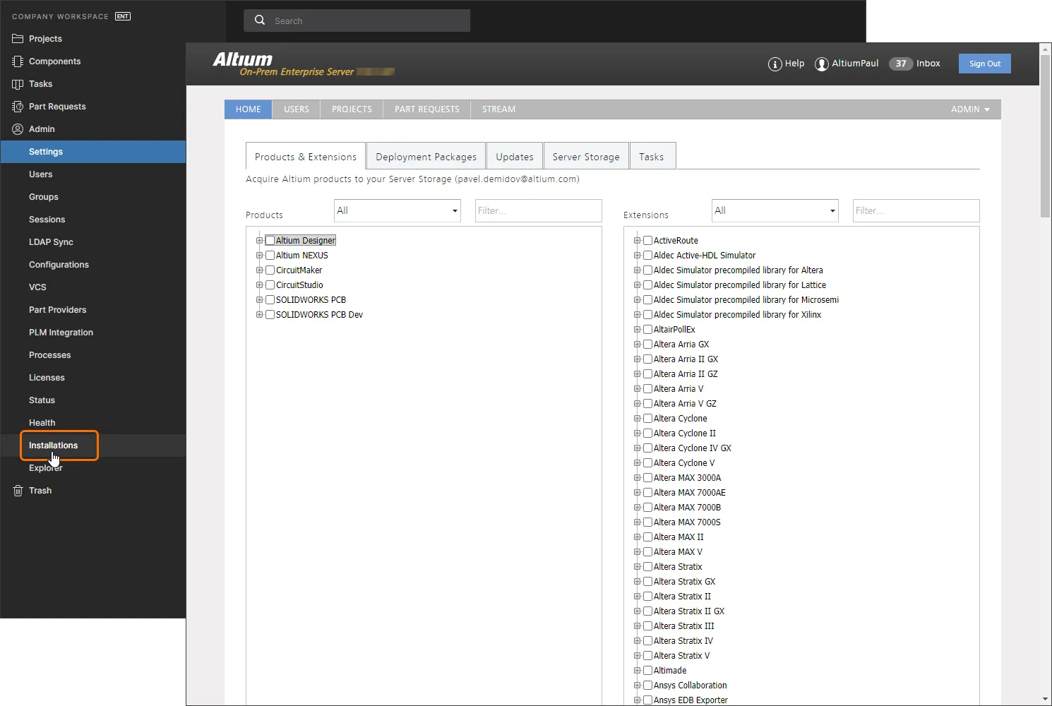Image resolution: width=1052 pixels, height=706 pixels.
Task: Open PLM Integration in Admin sidebar
Action: (61, 333)
